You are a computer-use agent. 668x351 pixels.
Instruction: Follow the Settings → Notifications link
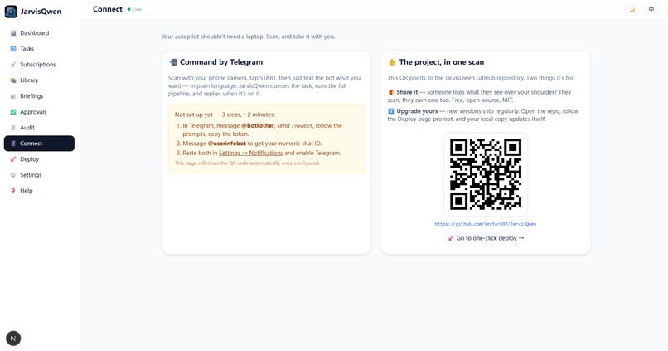point(250,153)
